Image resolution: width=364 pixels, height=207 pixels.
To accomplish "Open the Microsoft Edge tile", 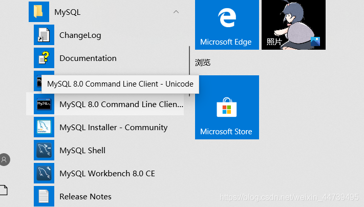I will point(227,24).
